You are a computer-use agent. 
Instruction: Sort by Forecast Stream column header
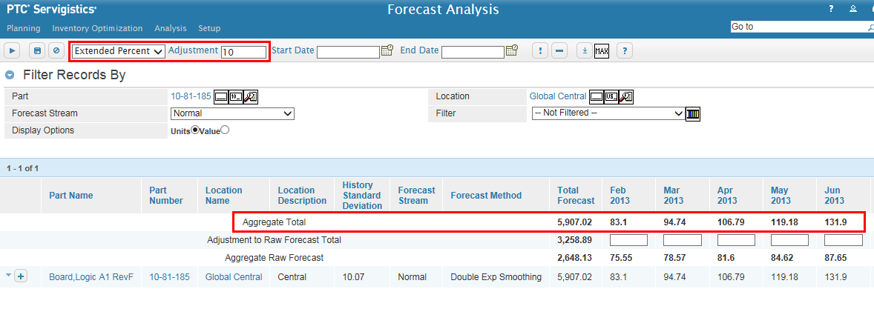click(x=416, y=196)
